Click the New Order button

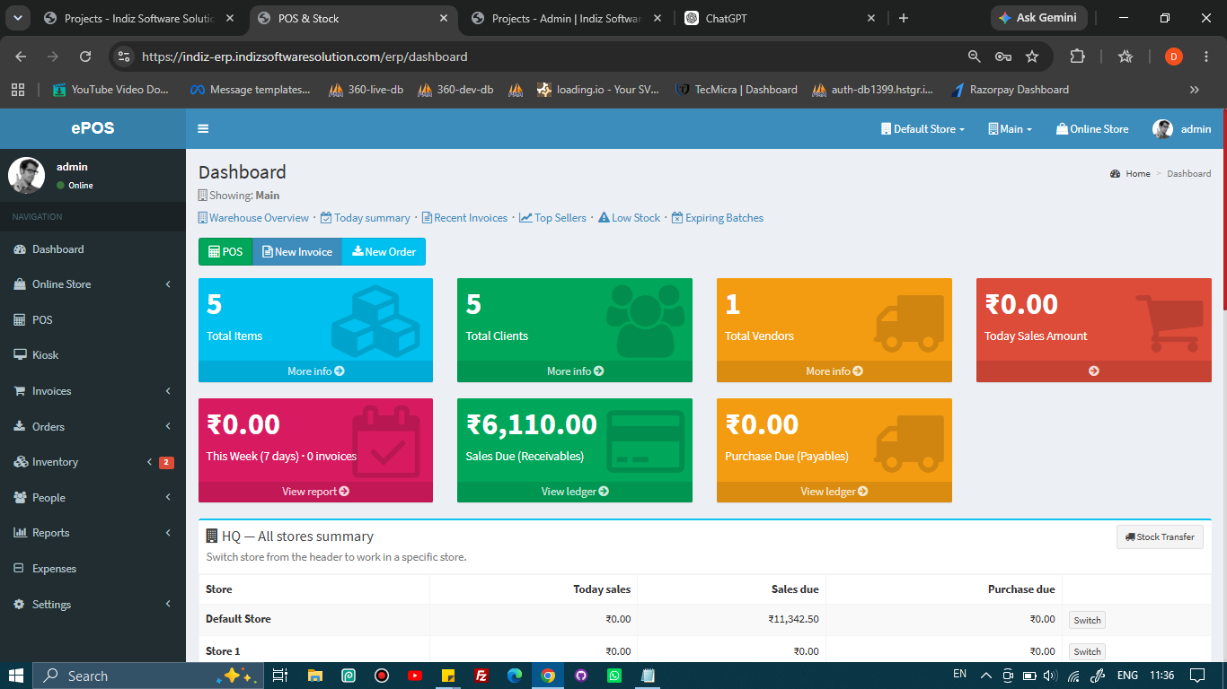[384, 252]
